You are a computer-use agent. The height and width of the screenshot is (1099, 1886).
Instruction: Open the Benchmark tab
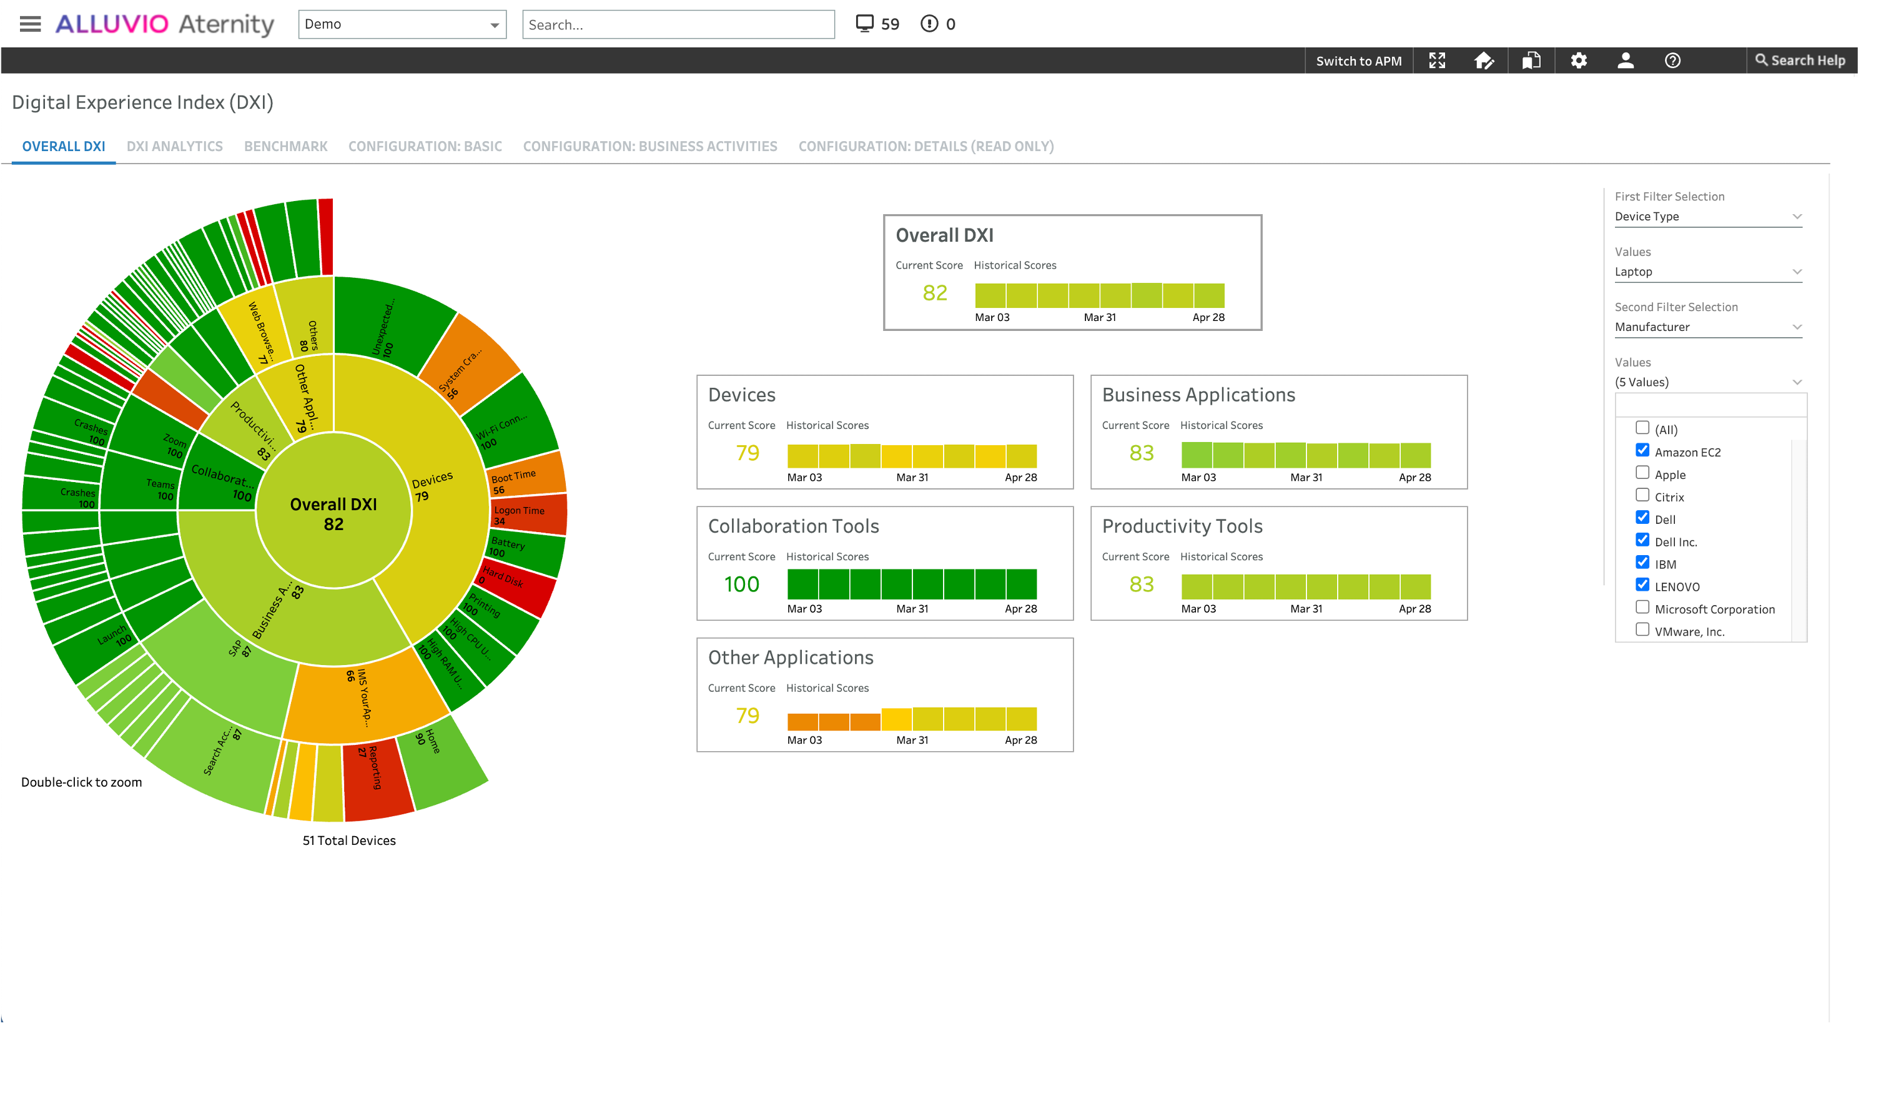[x=285, y=147]
